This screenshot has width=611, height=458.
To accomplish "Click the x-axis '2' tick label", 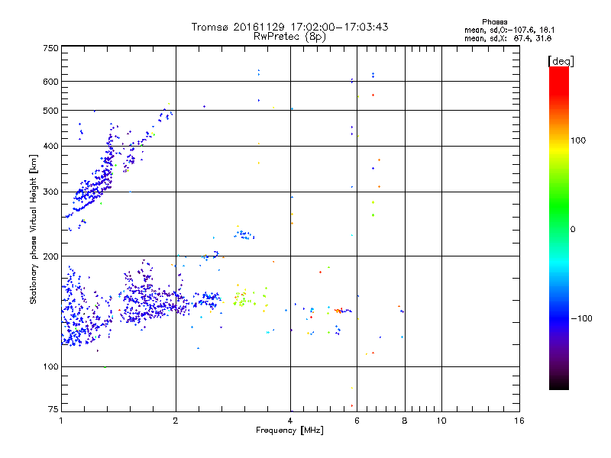I will pos(176,421).
